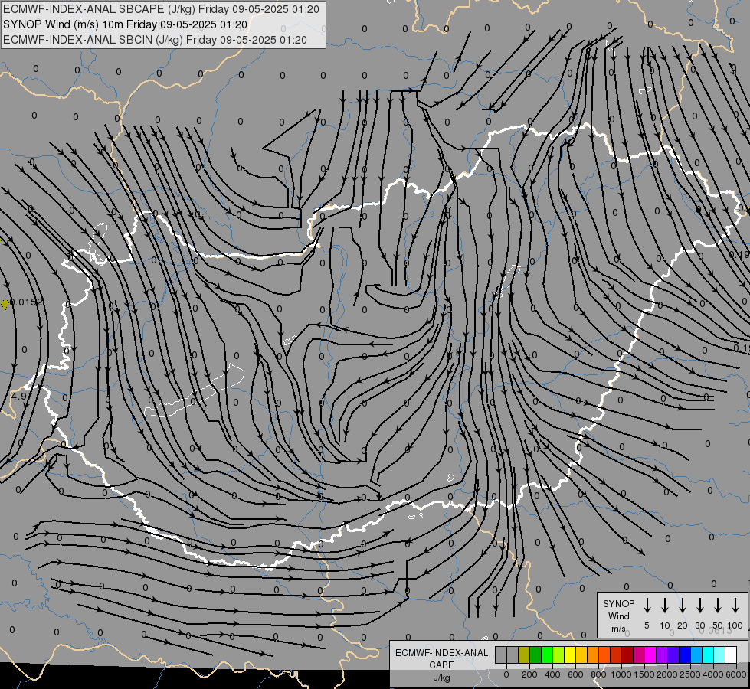
Task: Click the 1500 tick label in CAPE legend
Action: coord(644,674)
